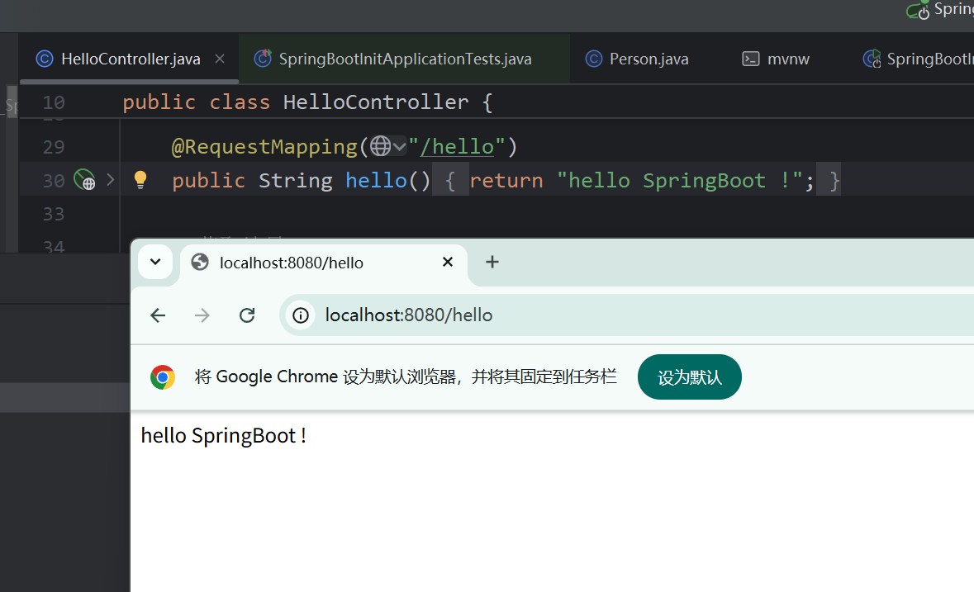The width and height of the screenshot is (974, 592).
Task: Click the "hello SpringBoot !" page text
Action: 224,436
